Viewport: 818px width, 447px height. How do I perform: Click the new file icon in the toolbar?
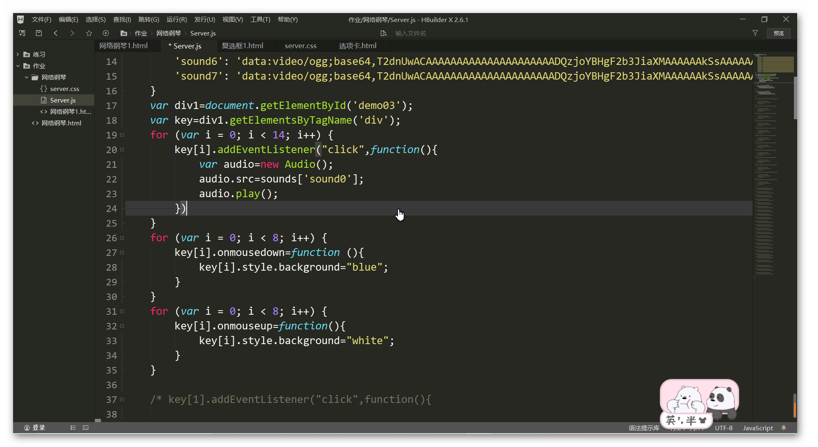22,33
